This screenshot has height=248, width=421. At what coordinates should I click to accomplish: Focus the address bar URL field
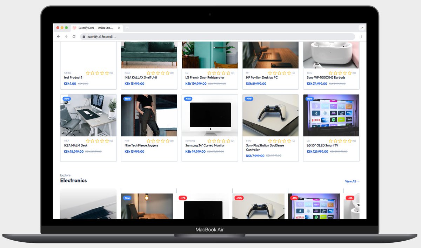pyautogui.click(x=218, y=36)
